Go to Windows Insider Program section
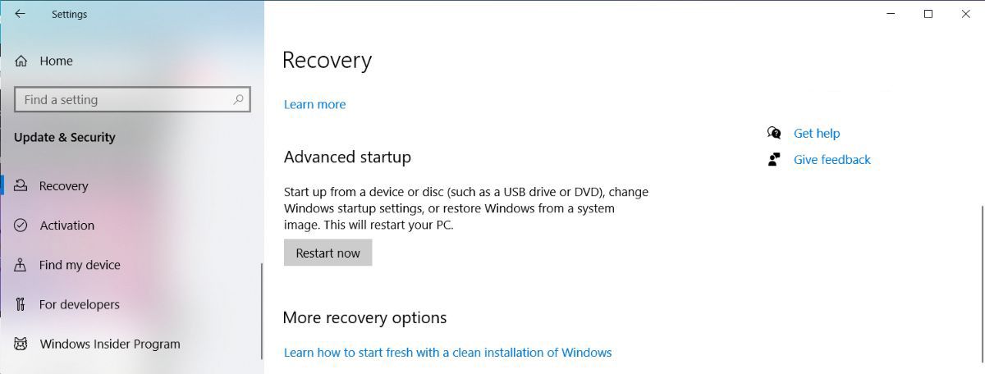Image resolution: width=985 pixels, height=374 pixels. (x=109, y=344)
